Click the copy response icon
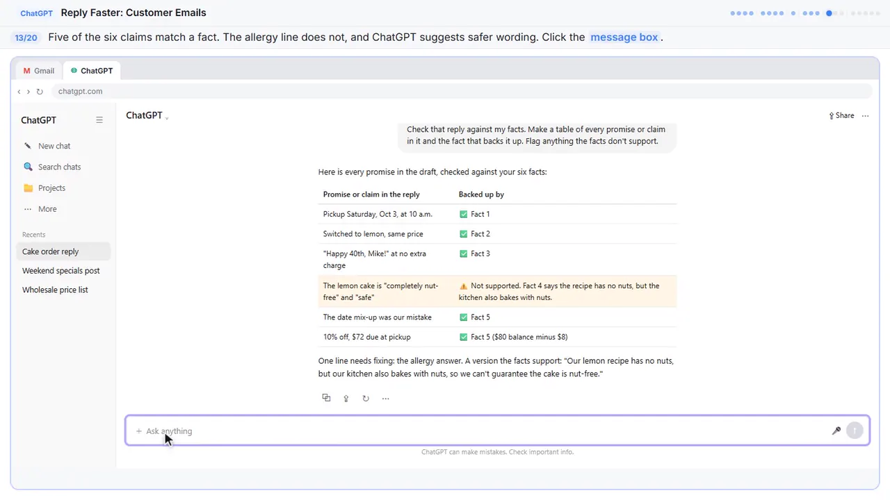 pyautogui.click(x=326, y=398)
